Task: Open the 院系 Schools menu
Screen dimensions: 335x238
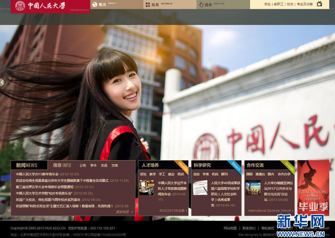Action: tap(170, 4)
